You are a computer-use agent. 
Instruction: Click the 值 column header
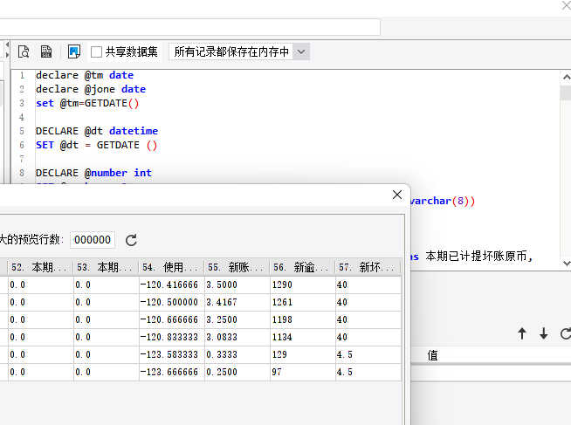432,355
